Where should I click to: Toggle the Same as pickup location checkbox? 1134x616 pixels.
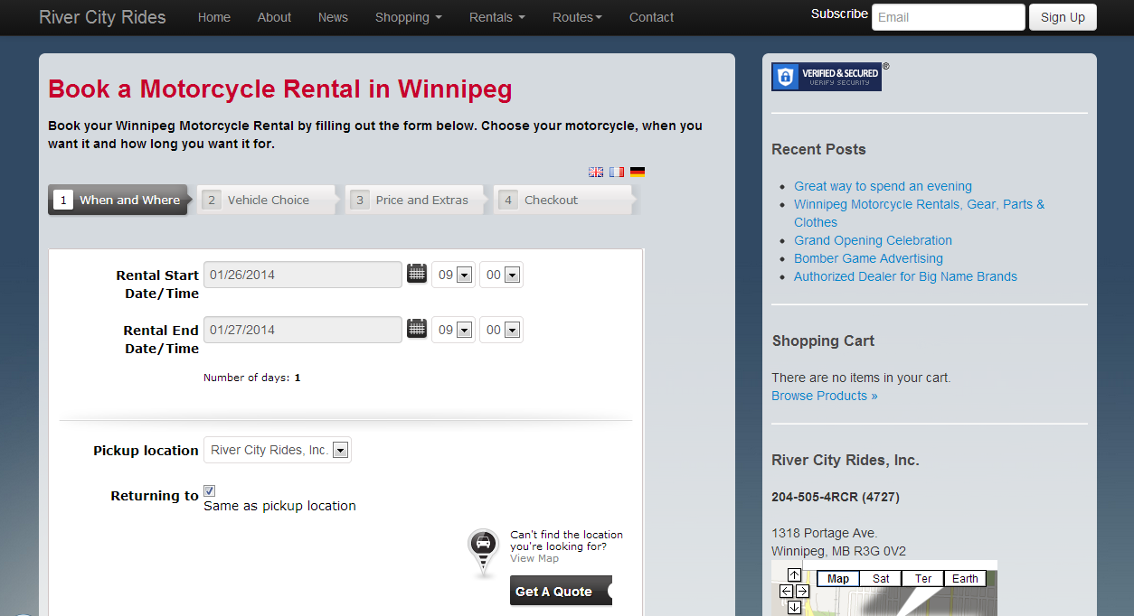[x=210, y=490]
